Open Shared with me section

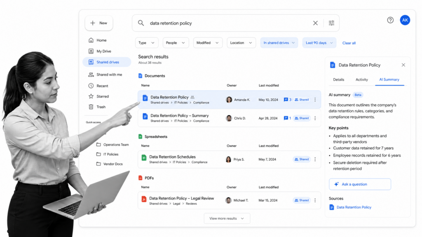105,75
